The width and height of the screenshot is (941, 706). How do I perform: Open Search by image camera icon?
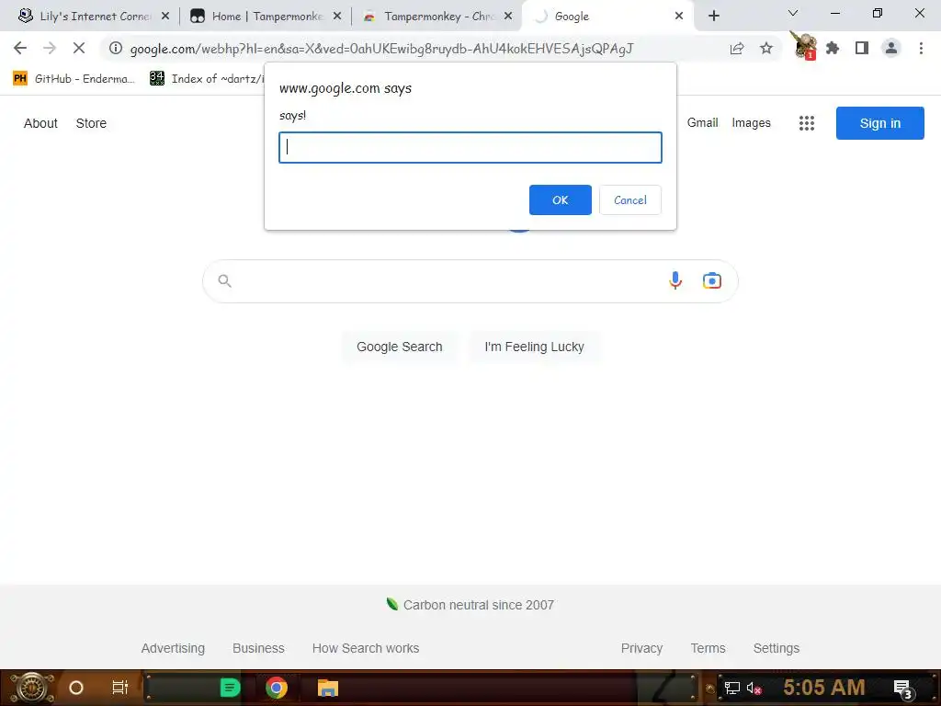(x=712, y=280)
